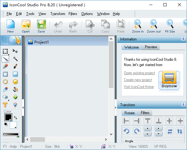The image size is (187, 150).
Task: Open the Edit menu
Action: pos(19,14)
